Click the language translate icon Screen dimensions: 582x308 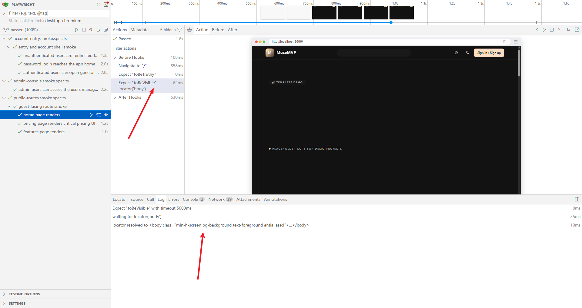click(467, 53)
